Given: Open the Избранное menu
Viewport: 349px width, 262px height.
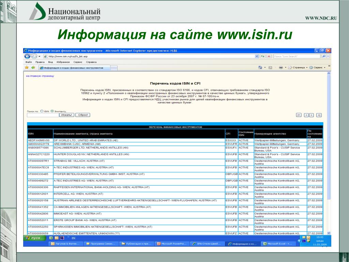Looking at the screenshot, I should point(63,62).
